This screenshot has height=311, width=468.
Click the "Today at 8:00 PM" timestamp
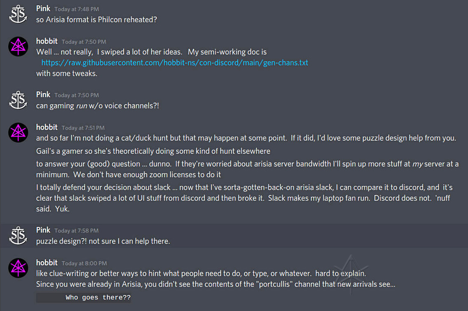(x=84, y=263)
